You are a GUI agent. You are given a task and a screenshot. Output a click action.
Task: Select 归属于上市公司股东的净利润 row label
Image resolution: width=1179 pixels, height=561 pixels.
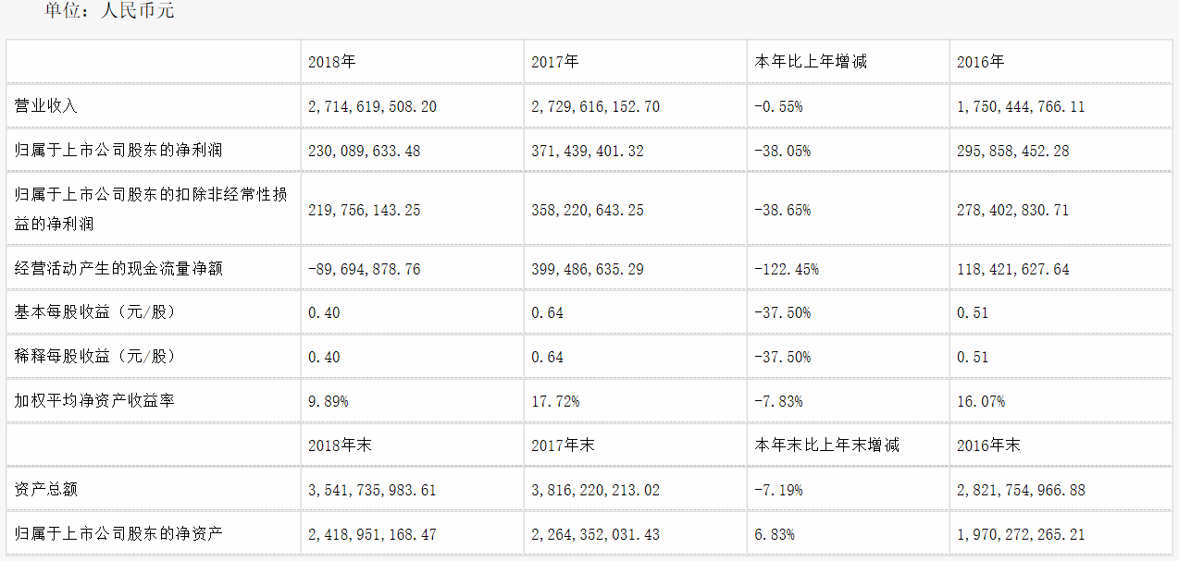pos(118,150)
